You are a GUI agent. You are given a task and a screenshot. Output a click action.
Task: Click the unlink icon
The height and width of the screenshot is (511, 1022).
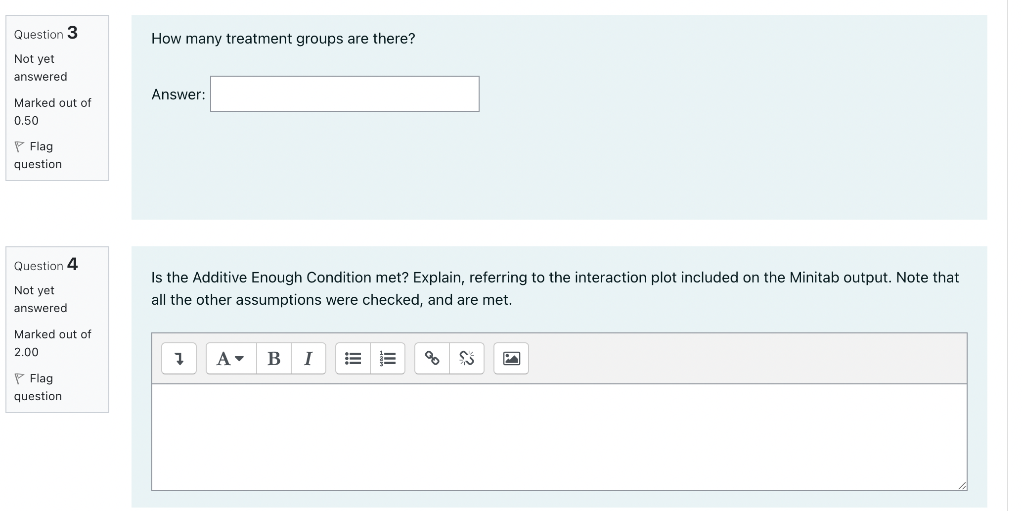[x=467, y=359]
